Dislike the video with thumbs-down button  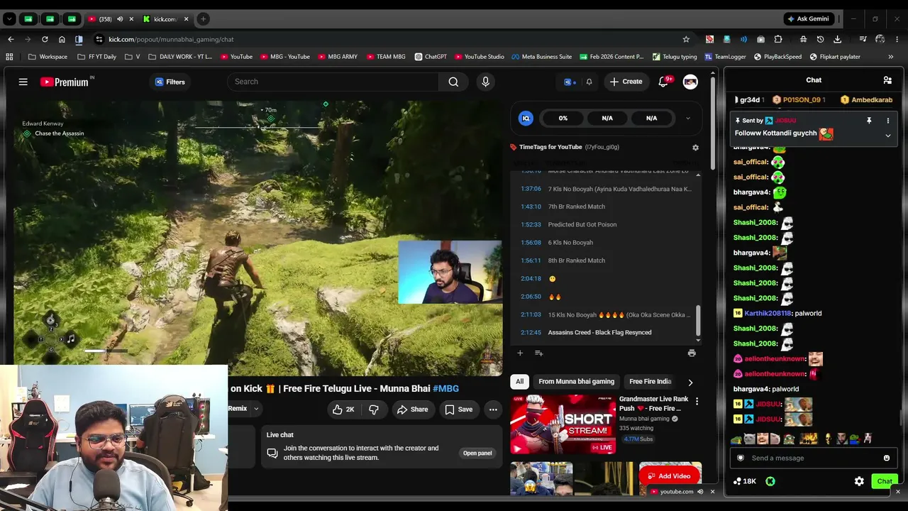[374, 410]
